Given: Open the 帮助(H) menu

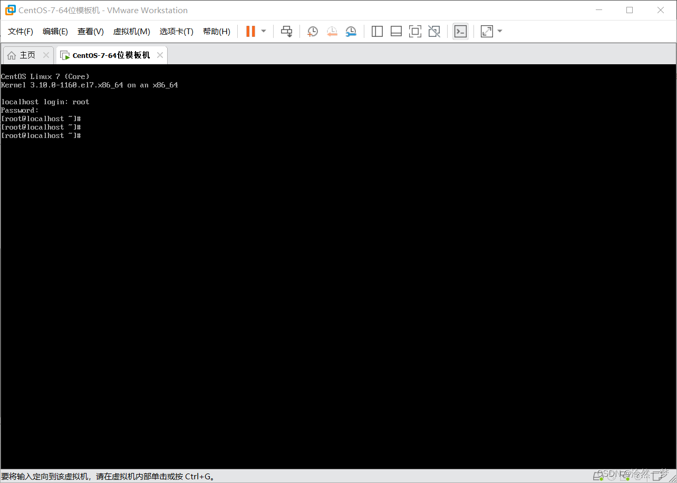Looking at the screenshot, I should [217, 32].
